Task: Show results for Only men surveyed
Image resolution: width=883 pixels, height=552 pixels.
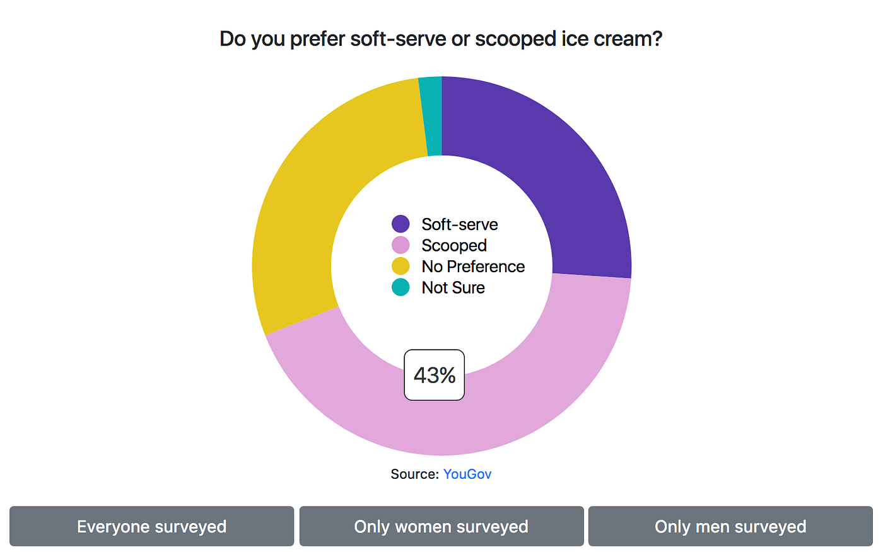Action: 730,526
